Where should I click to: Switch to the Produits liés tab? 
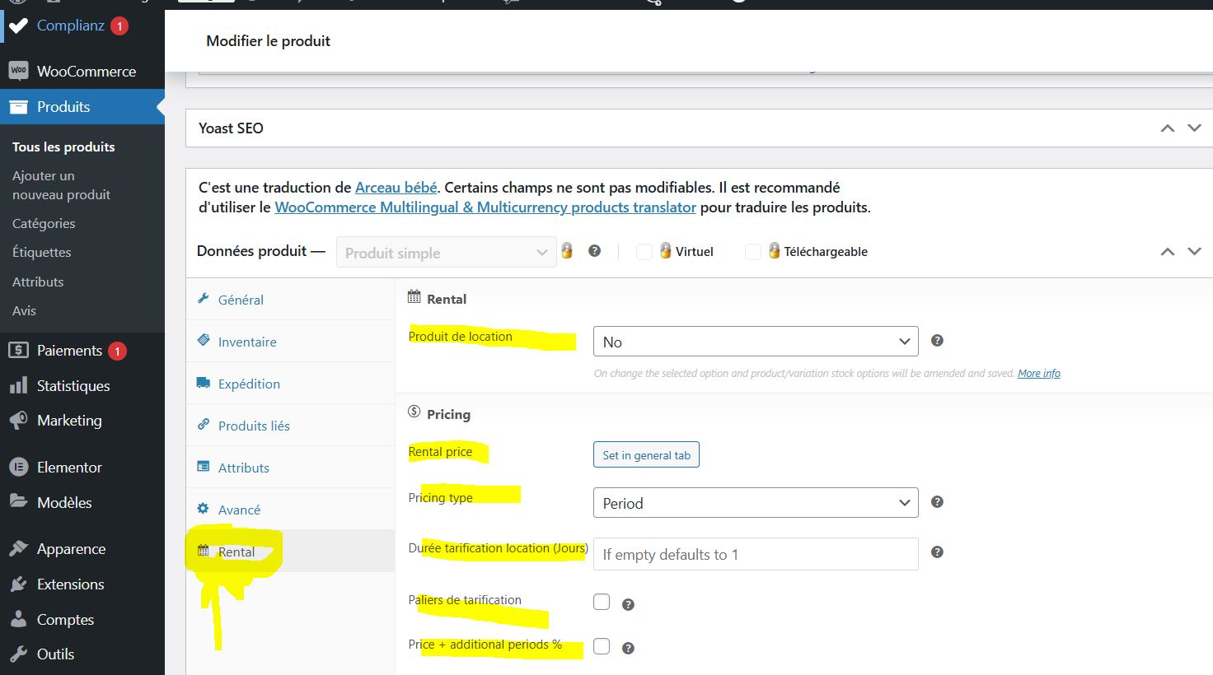point(291,426)
